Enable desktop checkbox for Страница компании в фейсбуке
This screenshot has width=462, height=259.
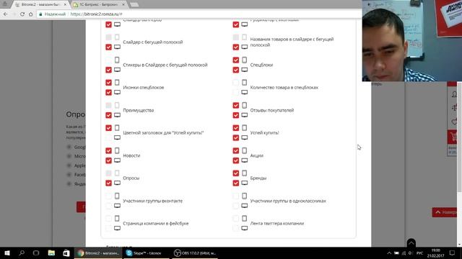tap(108, 229)
